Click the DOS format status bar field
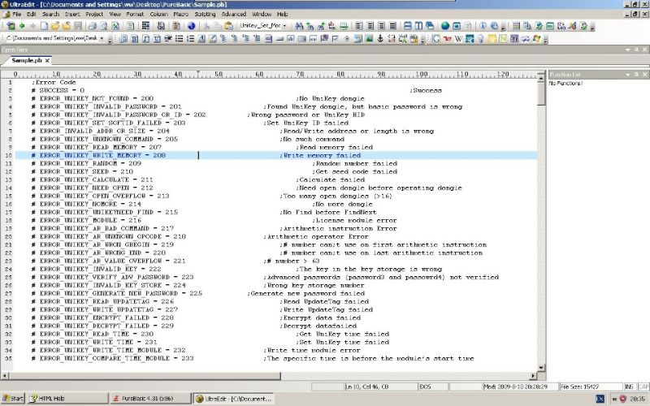650x406 pixels. (x=433, y=387)
